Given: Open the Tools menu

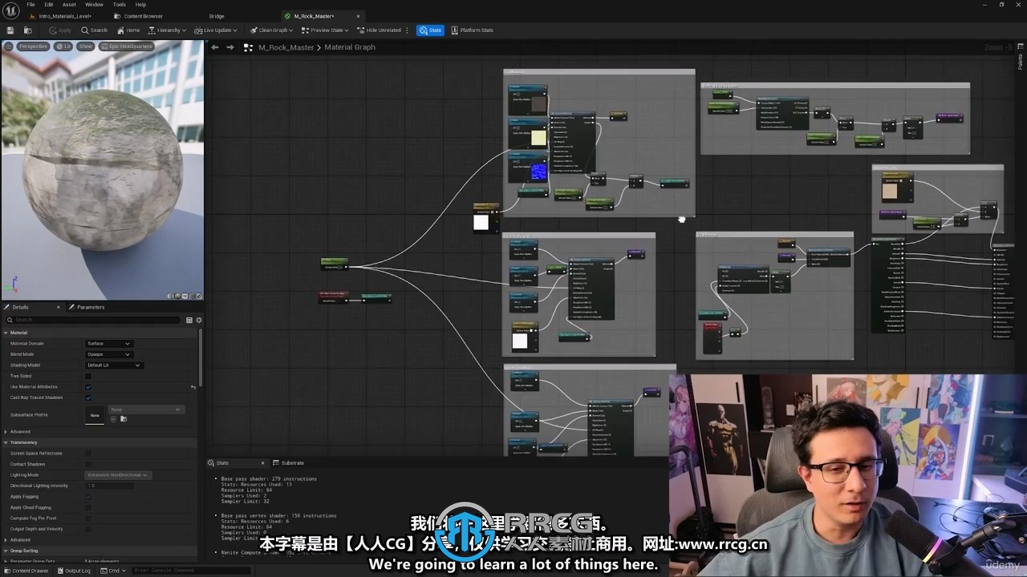Looking at the screenshot, I should [x=119, y=5].
